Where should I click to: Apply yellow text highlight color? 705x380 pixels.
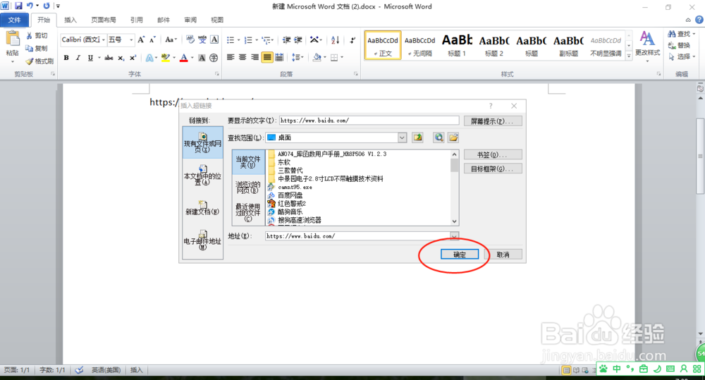point(165,58)
